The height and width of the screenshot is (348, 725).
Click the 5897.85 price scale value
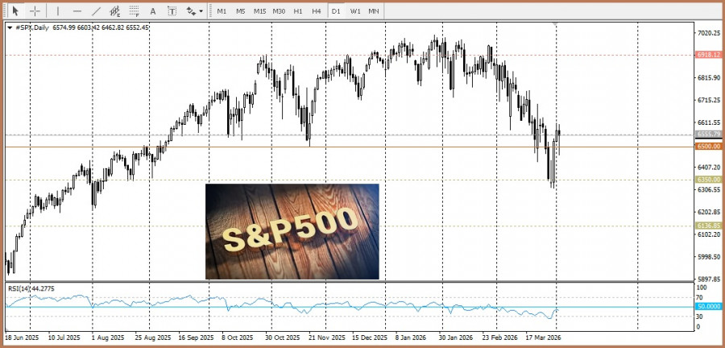[710, 280]
